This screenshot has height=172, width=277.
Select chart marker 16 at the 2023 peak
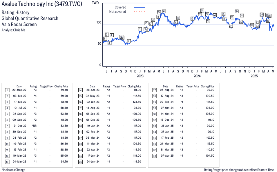(164, 12)
